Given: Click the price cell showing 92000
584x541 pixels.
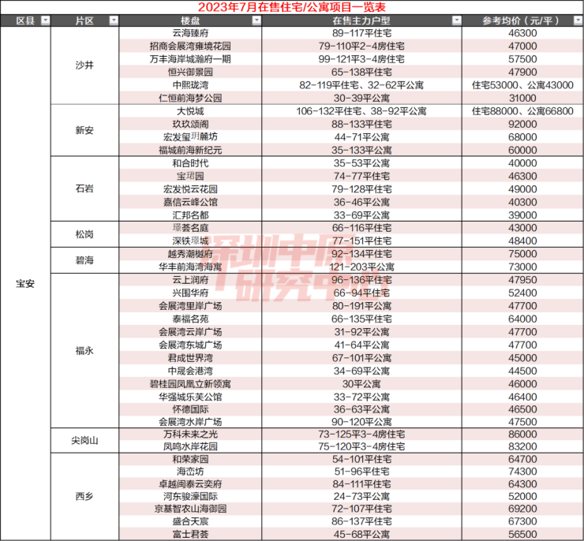Looking at the screenshot, I should click(522, 125).
